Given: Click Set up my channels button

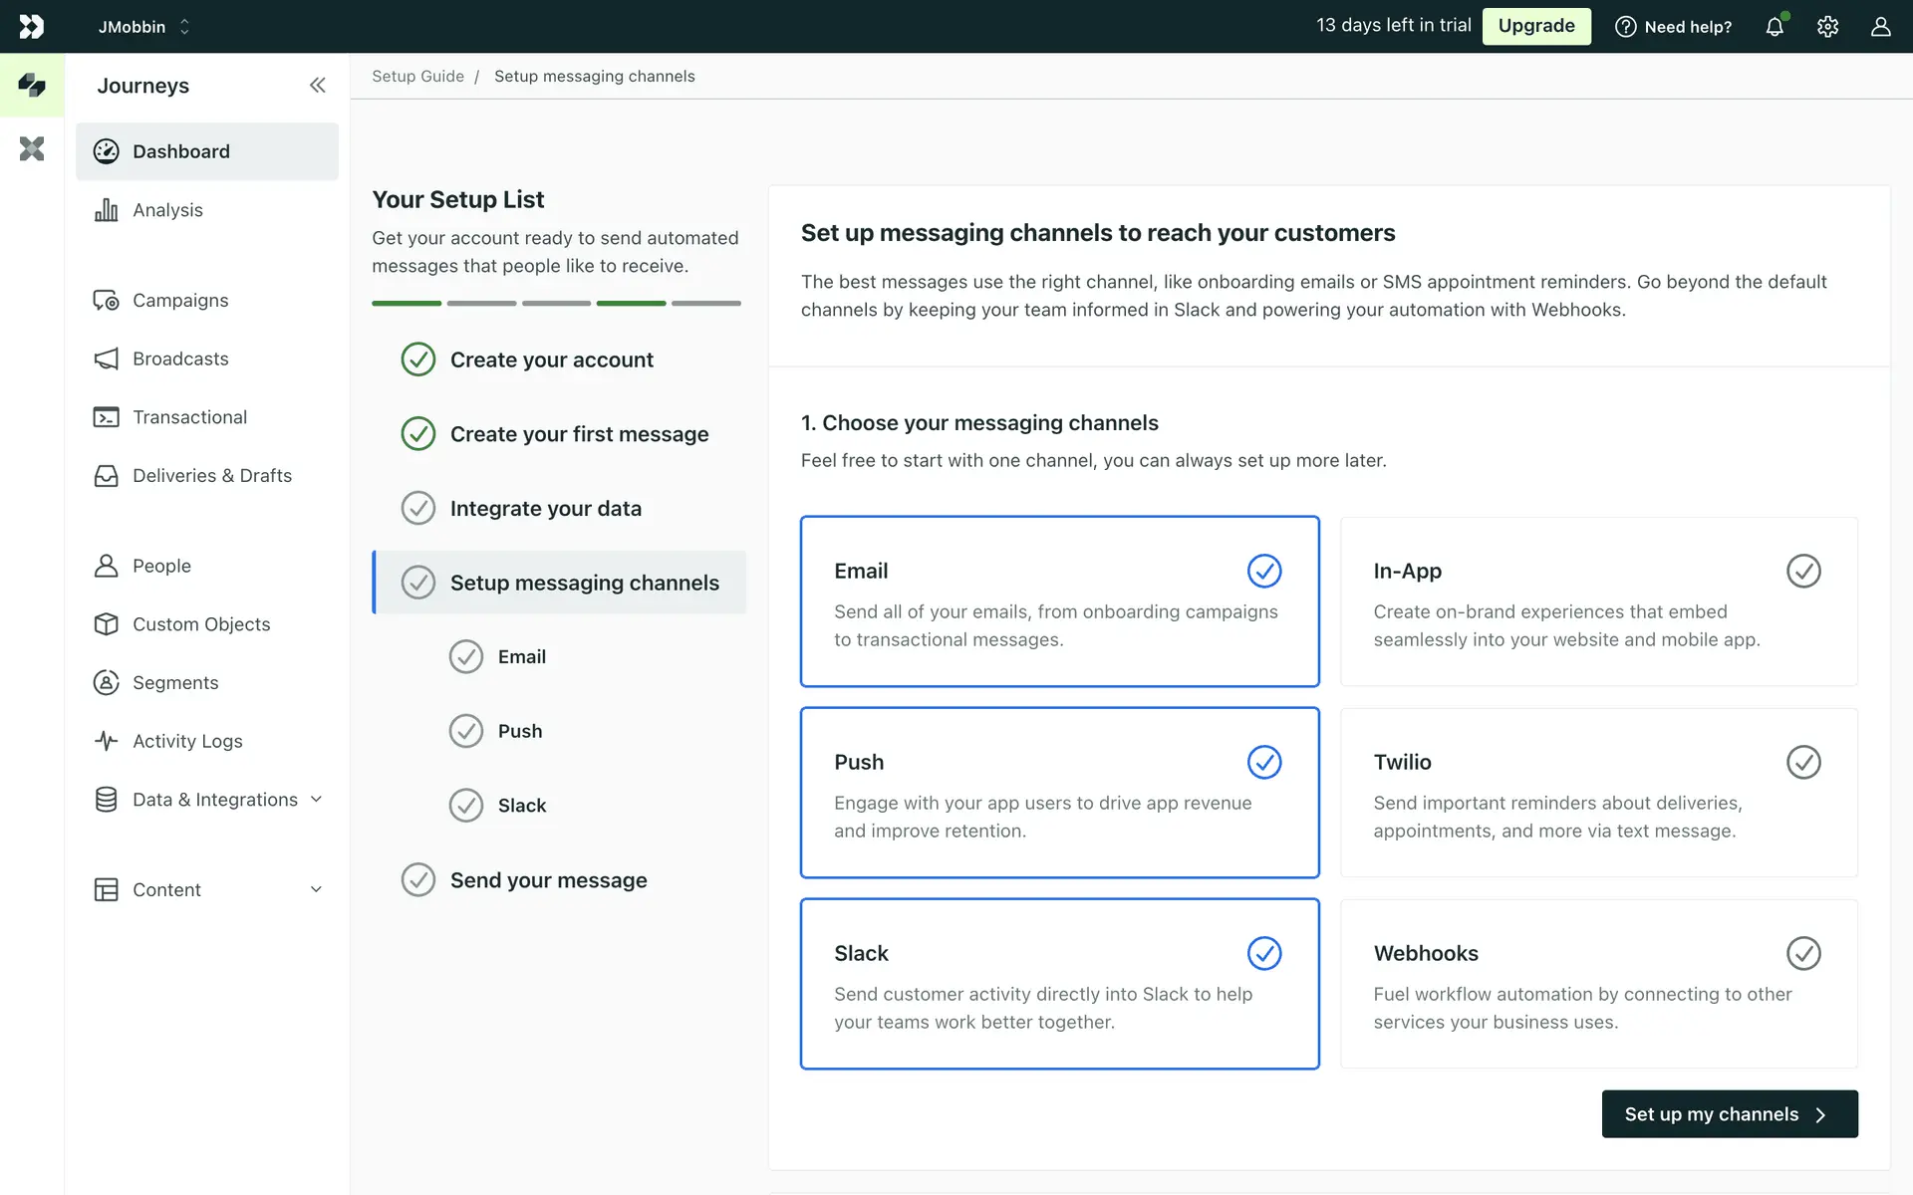Looking at the screenshot, I should point(1729,1114).
